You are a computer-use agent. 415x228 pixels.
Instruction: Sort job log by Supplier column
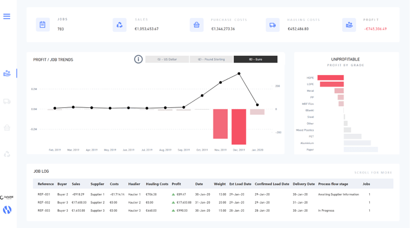tap(97, 184)
